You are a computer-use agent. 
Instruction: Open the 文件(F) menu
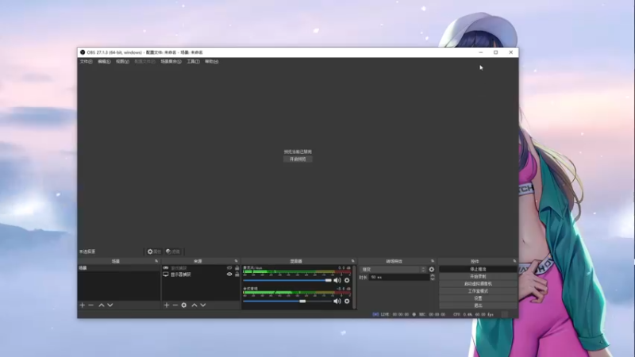coord(86,62)
